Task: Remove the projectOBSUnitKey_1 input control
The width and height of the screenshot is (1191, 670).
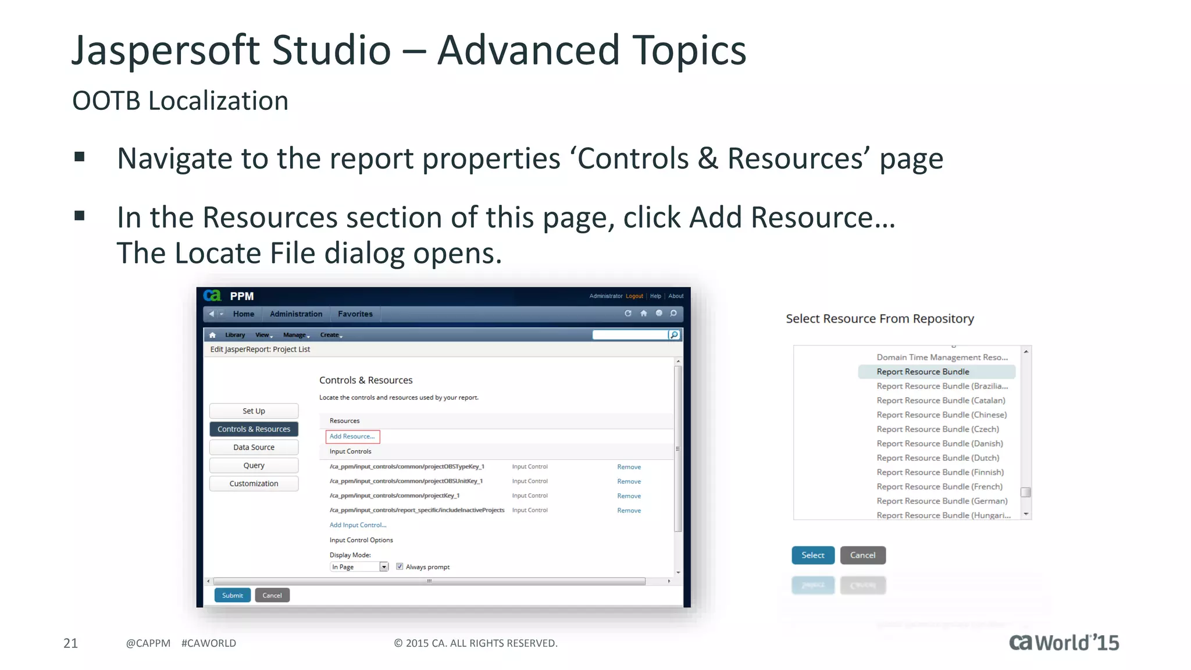Action: pyautogui.click(x=629, y=482)
